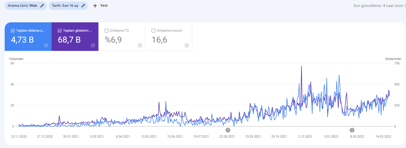This screenshot has height=148, width=406.
Task: Uncheck the Toplam gösterim checkbox
Action: (x=60, y=31)
